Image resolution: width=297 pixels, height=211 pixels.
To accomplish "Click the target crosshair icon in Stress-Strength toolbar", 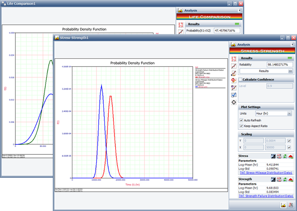I will 234,102.
